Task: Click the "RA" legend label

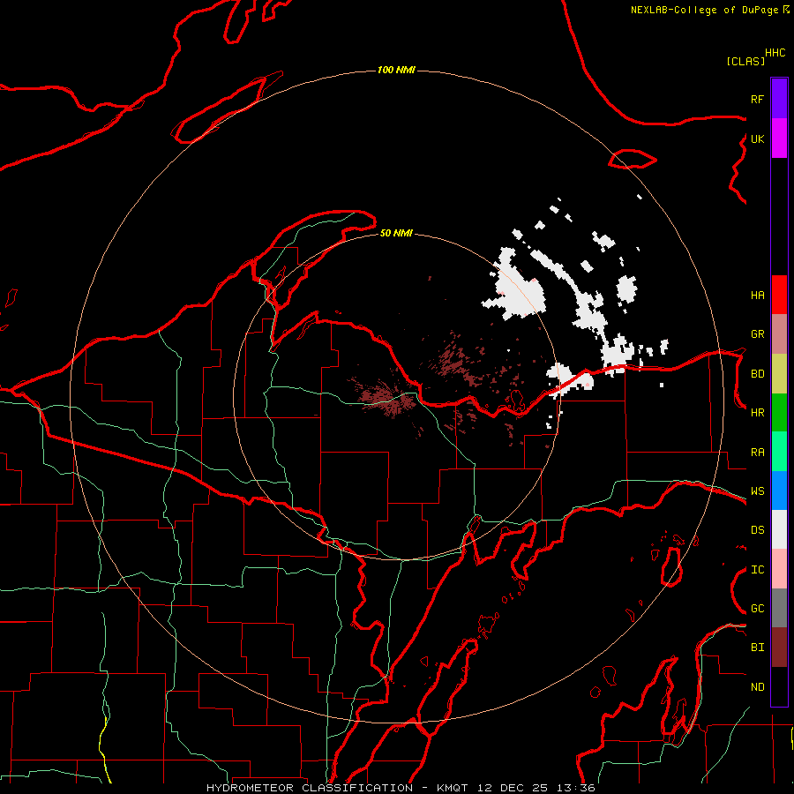Action: point(757,453)
